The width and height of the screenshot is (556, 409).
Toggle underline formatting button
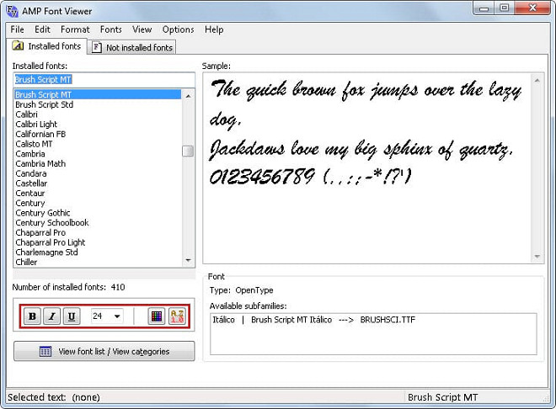point(72,316)
